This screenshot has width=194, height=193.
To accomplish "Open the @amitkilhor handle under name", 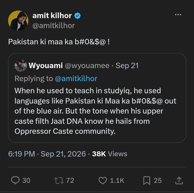I will (54, 26).
